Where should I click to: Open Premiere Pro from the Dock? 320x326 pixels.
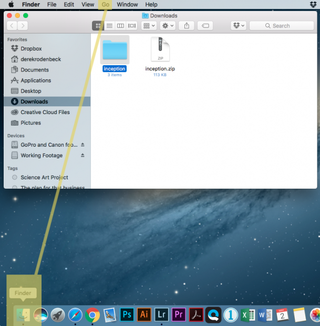(x=179, y=314)
